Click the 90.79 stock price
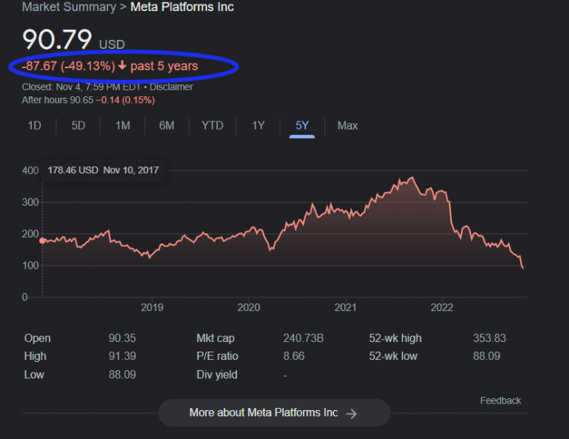569x439 pixels. pyautogui.click(x=57, y=39)
